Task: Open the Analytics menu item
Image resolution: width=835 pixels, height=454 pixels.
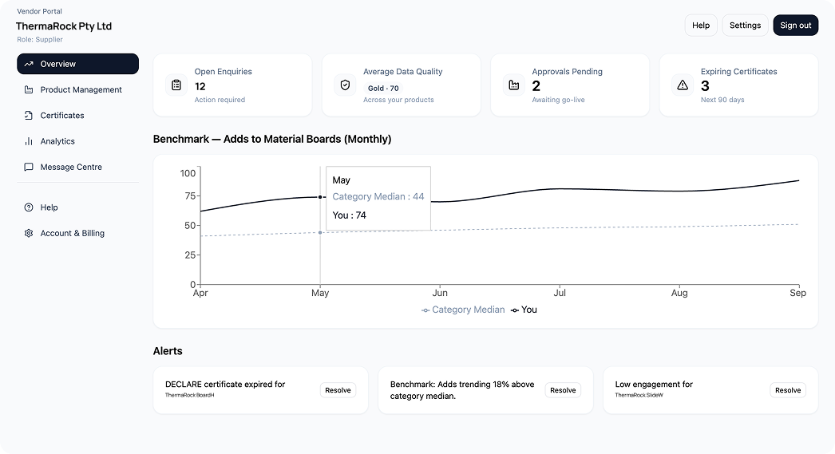Action: pos(57,141)
